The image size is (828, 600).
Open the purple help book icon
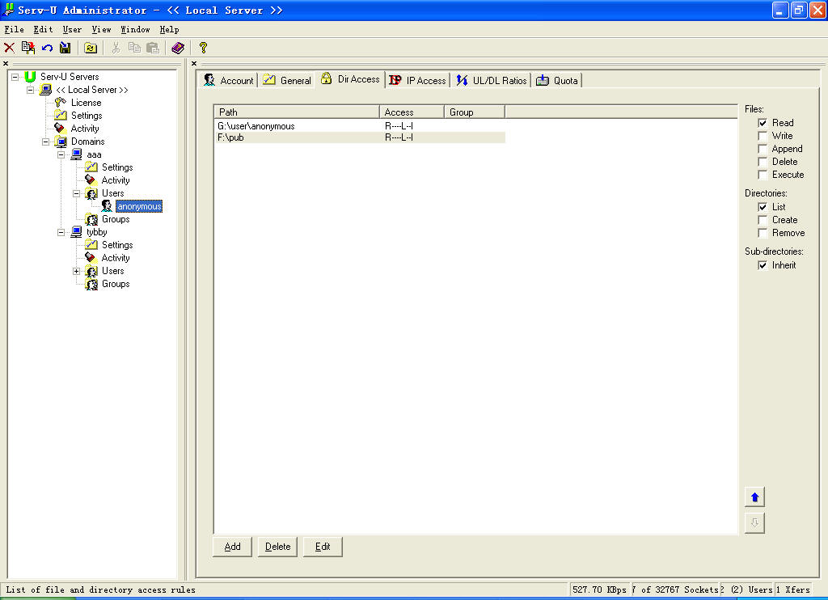pyautogui.click(x=178, y=49)
